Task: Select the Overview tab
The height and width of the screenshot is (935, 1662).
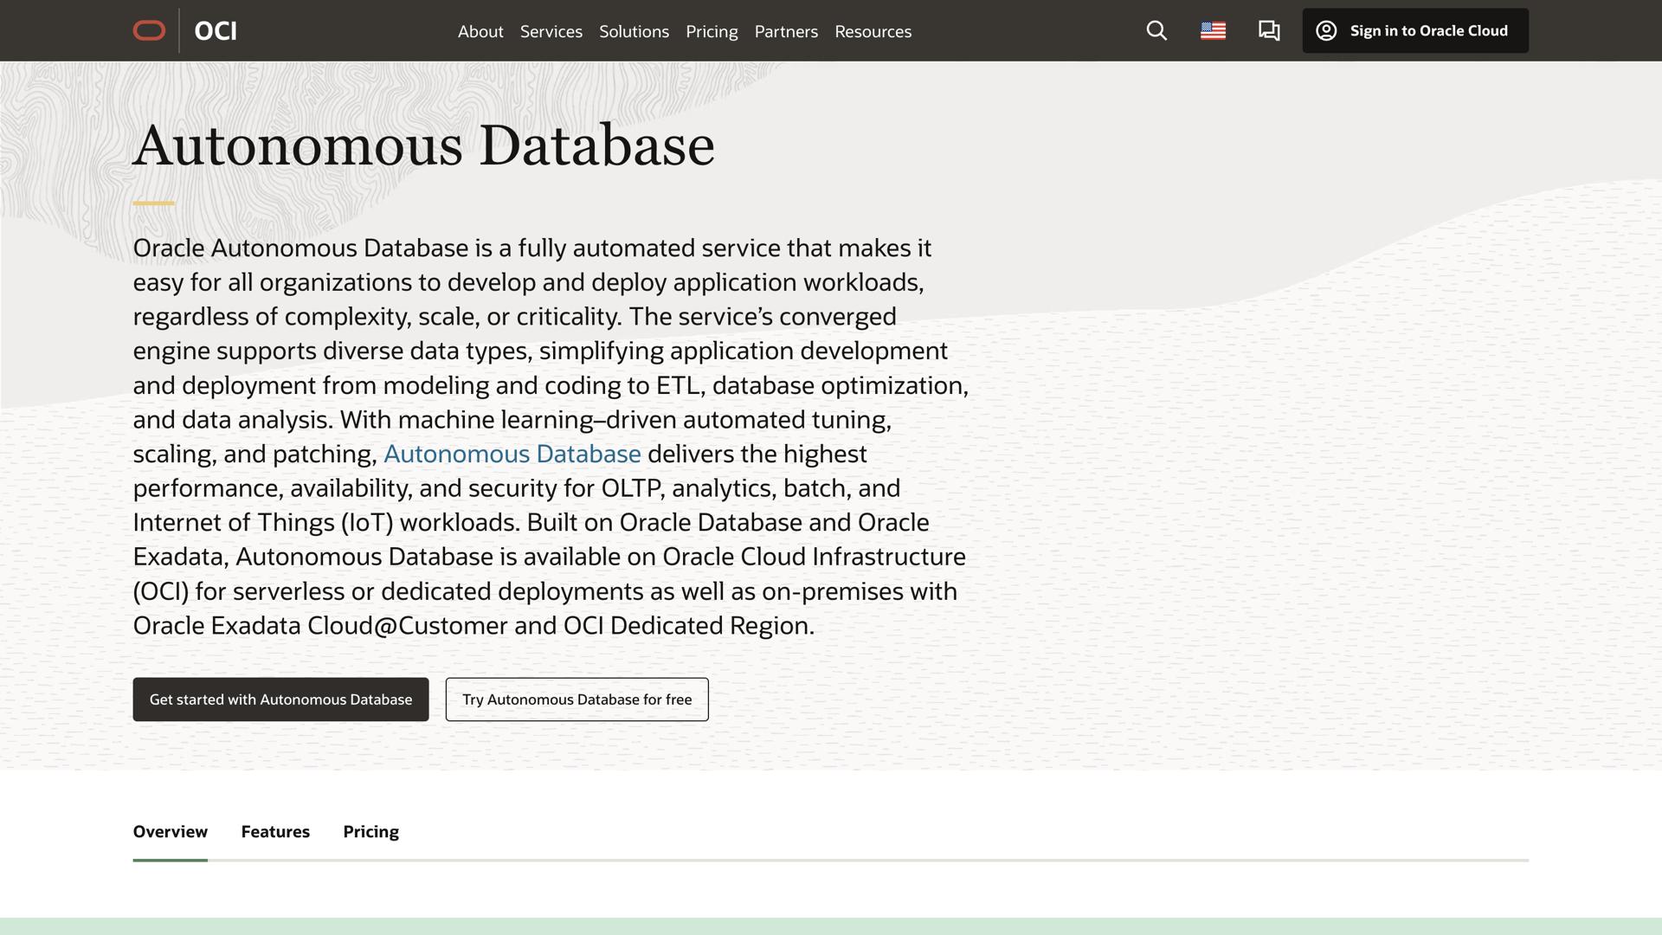Action: click(x=170, y=831)
